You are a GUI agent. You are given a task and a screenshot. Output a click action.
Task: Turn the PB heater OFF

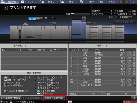(39, 19)
